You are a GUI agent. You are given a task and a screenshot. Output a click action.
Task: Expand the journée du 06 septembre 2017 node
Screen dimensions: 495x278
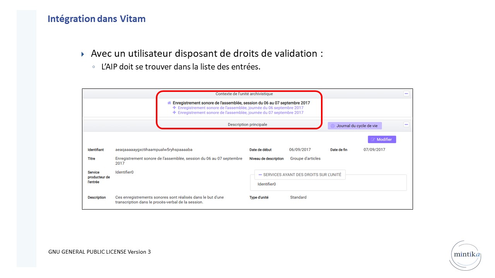pos(174,108)
